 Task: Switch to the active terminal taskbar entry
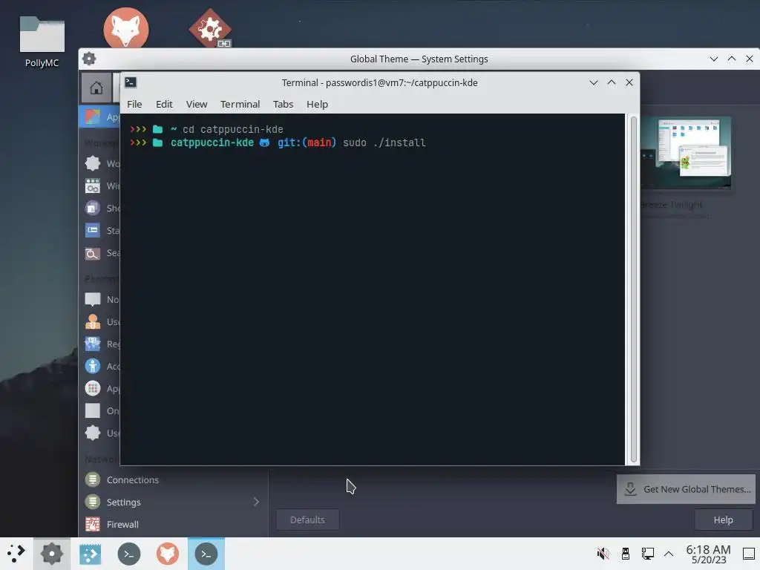click(206, 554)
